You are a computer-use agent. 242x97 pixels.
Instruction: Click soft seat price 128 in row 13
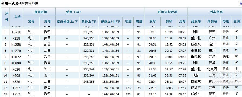click(x=128, y=94)
